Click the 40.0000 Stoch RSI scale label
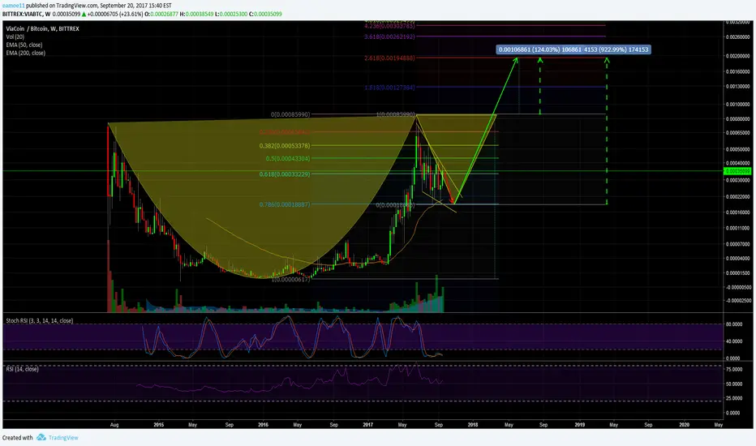 click(734, 341)
